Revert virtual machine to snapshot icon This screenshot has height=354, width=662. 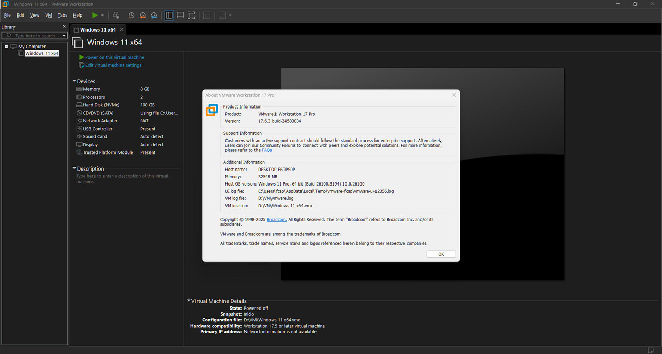pyautogui.click(x=143, y=16)
